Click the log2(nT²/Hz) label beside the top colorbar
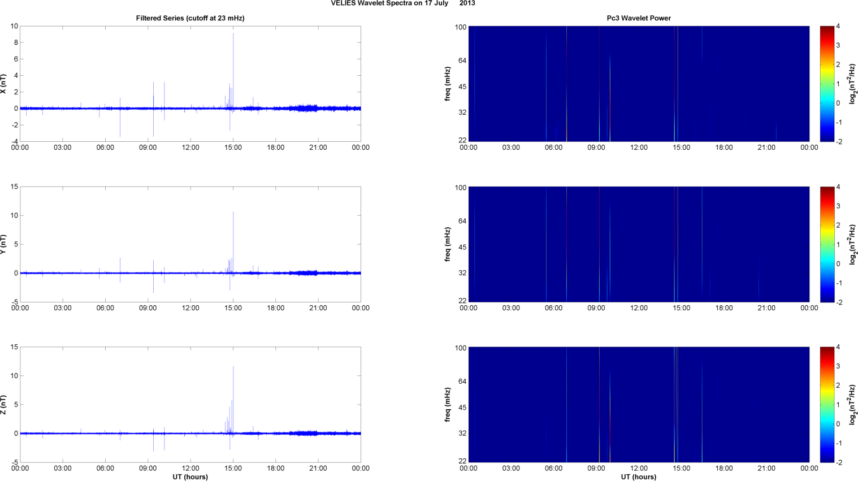The height and width of the screenshot is (481, 858). coord(852,84)
